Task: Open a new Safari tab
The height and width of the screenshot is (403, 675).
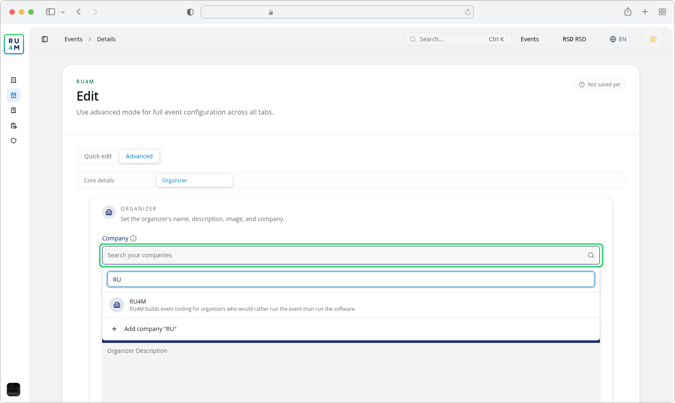Action: coord(645,12)
